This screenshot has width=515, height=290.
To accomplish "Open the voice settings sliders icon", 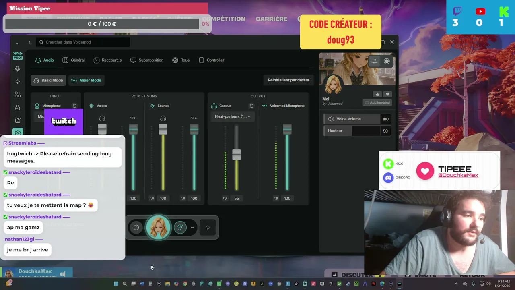I will click(374, 61).
